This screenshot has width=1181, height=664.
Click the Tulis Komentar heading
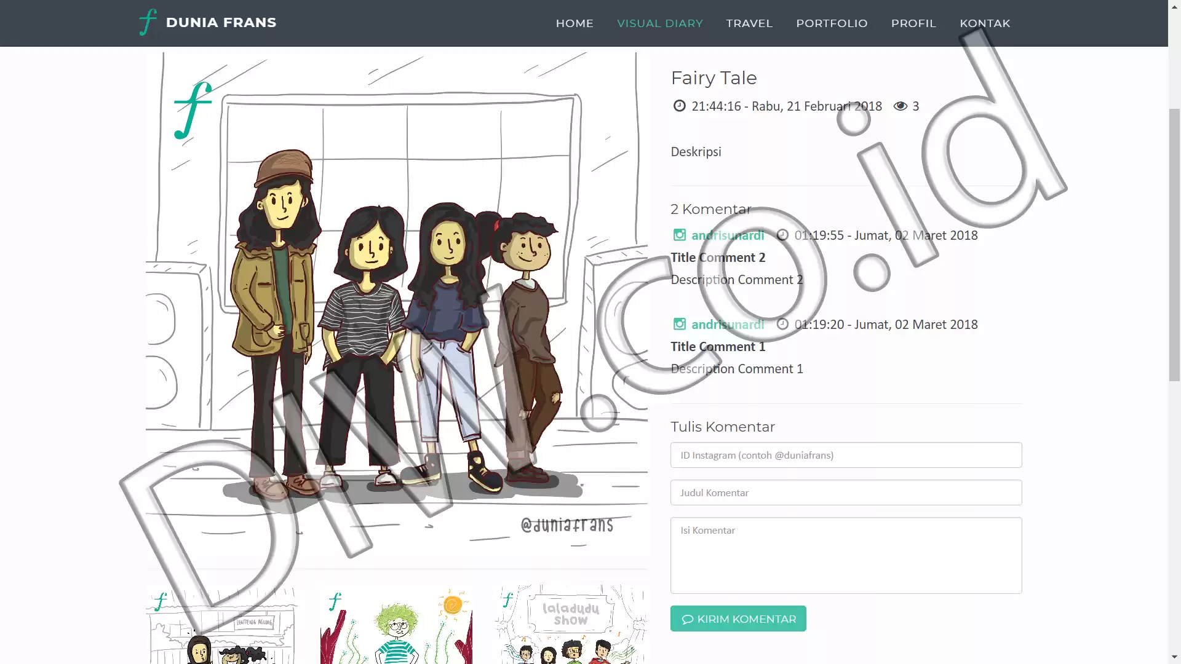[x=723, y=427]
